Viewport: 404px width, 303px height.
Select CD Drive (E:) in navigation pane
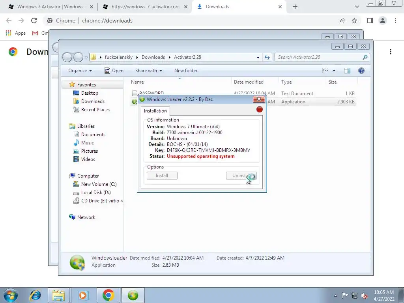102,201
